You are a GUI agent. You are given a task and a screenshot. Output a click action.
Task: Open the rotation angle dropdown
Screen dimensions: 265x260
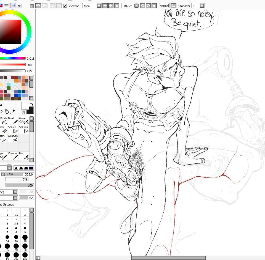(x=137, y=6)
